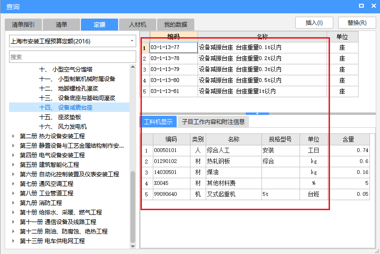Click the 叉式起重机 name cell
The width and height of the screenshot is (380, 254).
(234, 194)
